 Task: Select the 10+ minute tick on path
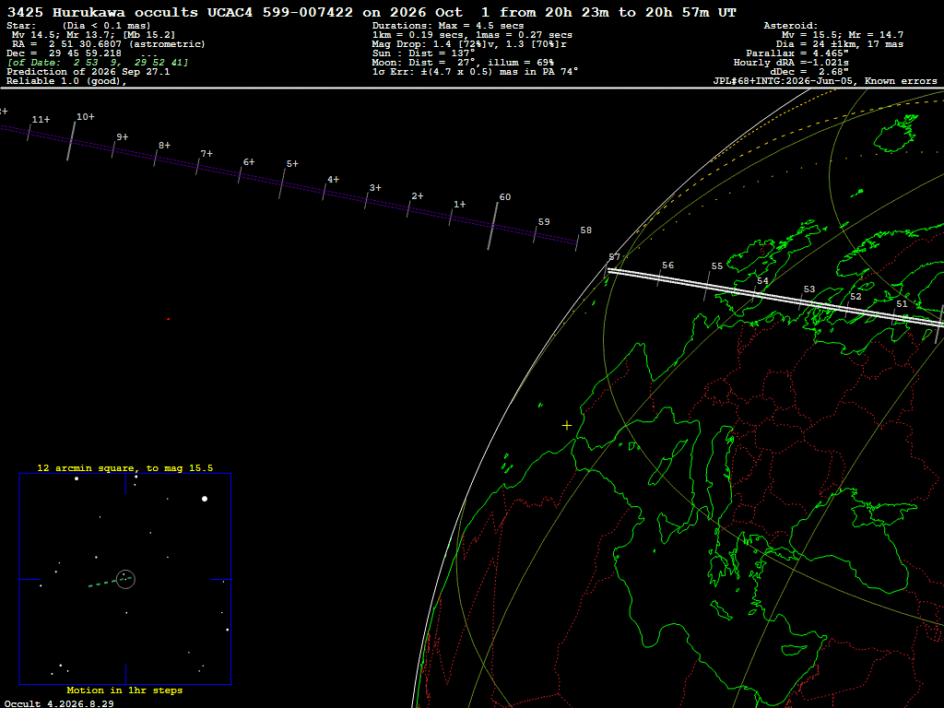pos(71,141)
